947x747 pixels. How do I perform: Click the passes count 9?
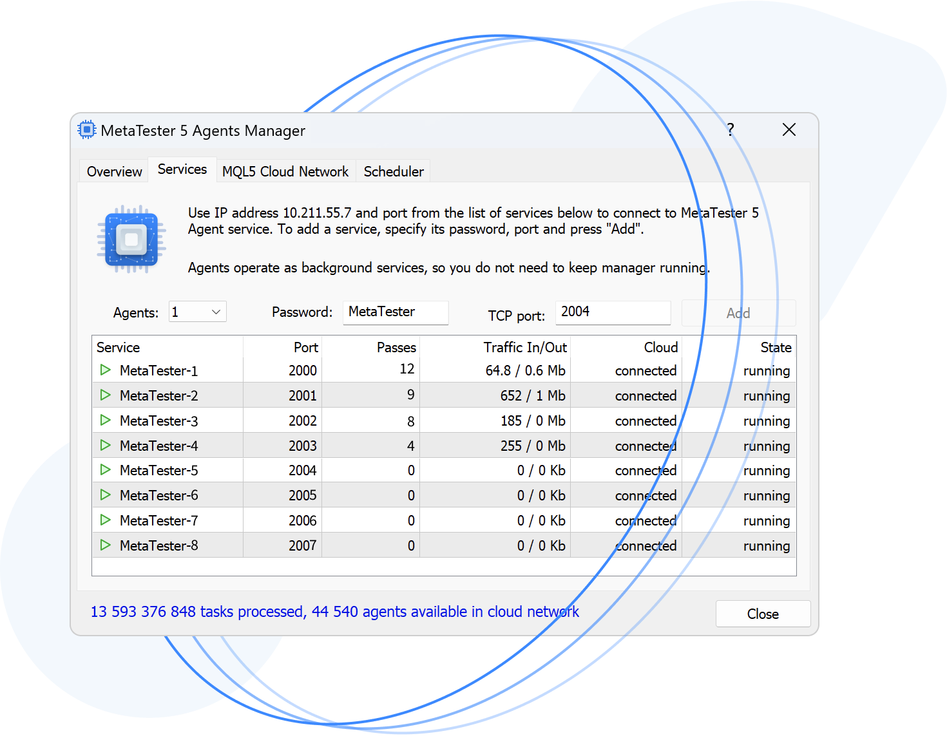(x=411, y=395)
